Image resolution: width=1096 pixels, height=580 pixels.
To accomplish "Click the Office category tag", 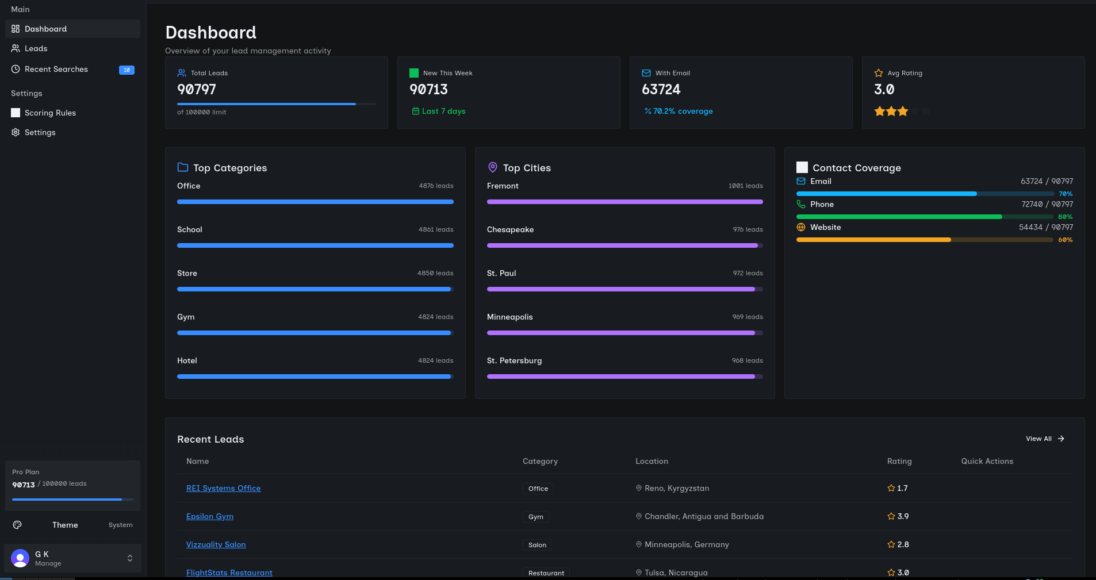I will point(538,489).
